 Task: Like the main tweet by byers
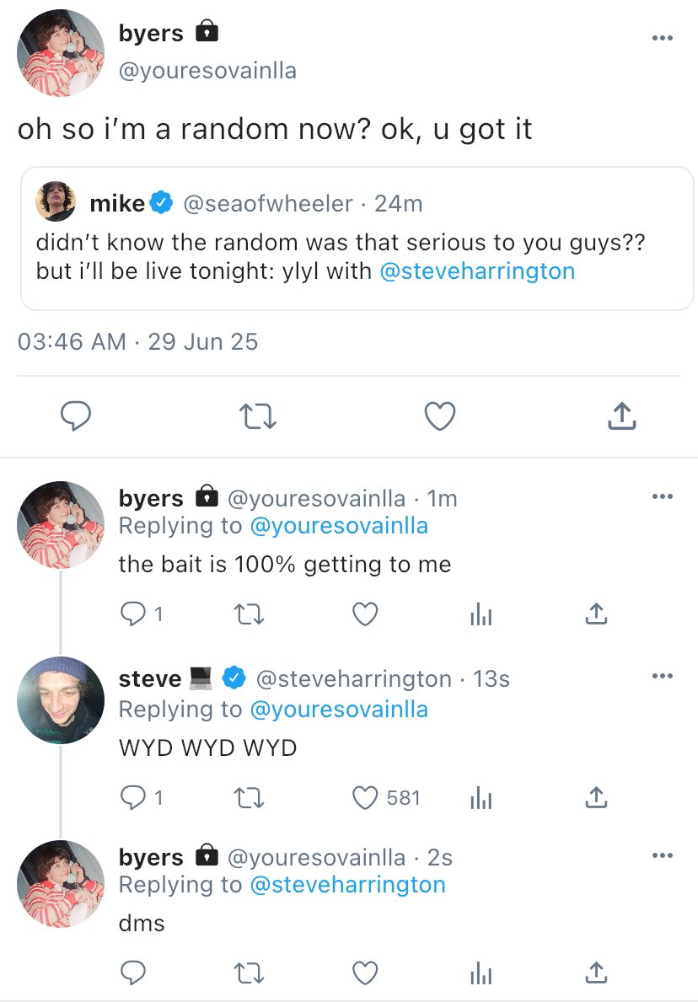pos(439,415)
